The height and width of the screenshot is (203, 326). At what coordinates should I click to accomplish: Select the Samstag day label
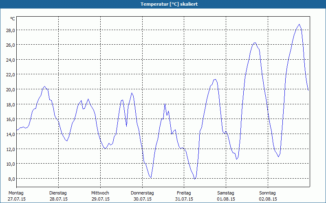[226, 193]
